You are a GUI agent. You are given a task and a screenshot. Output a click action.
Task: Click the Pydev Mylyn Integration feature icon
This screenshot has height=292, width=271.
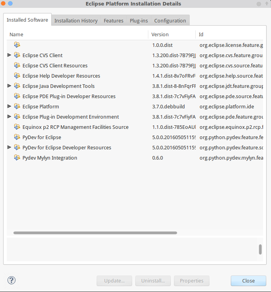[x=17, y=158]
